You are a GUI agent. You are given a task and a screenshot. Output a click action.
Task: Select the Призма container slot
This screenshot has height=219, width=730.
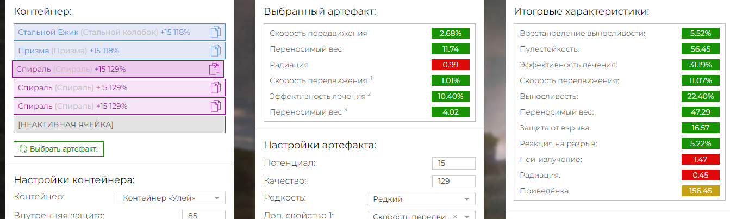[119, 51]
